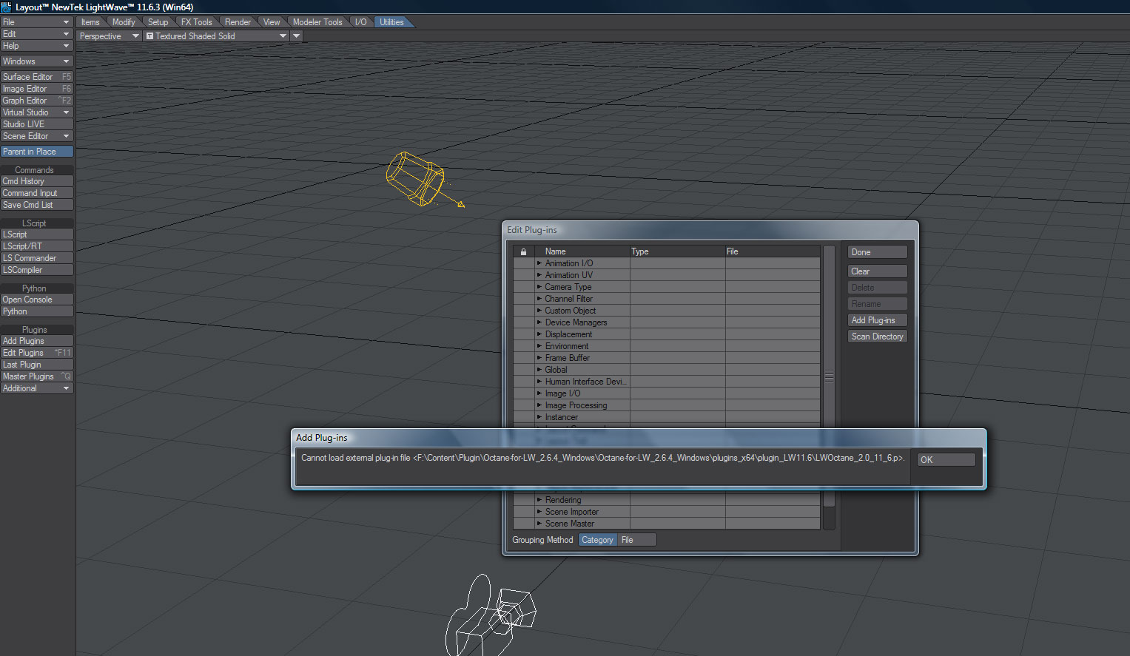Viewport: 1130px width, 656px height.
Task: Open the File menu dropdown
Action: pos(36,22)
